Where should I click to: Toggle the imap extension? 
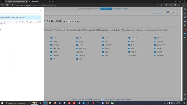pyautogui.click(x=77, y=41)
